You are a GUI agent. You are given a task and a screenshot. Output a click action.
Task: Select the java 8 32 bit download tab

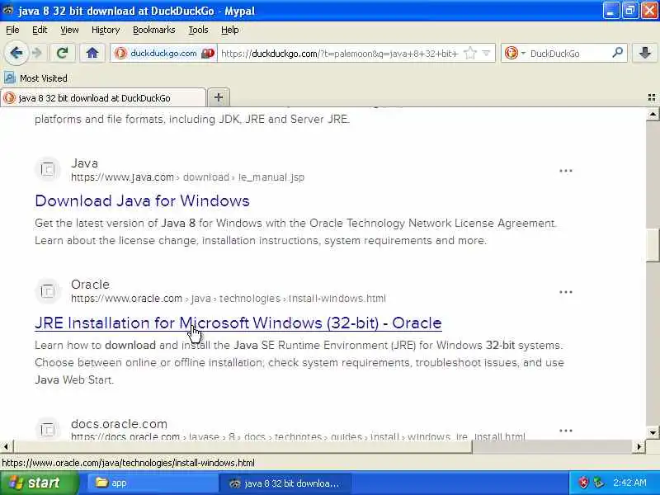tap(103, 98)
